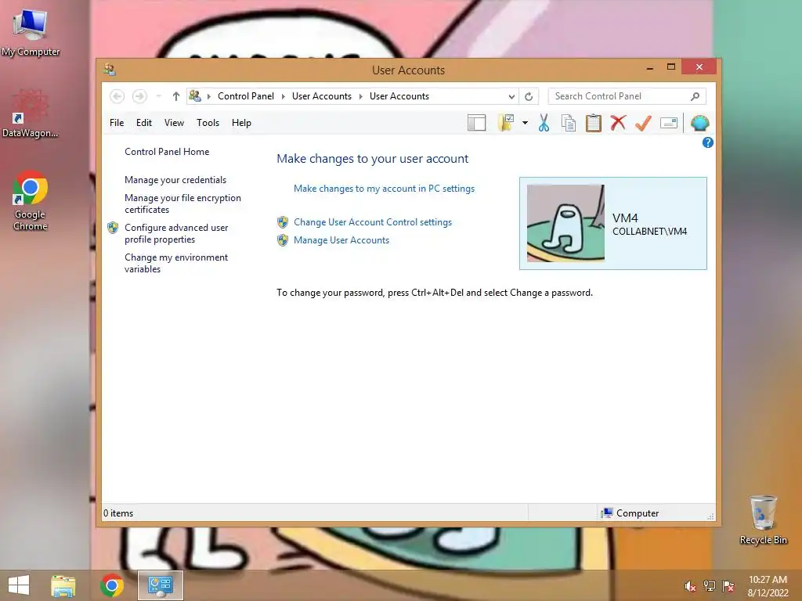Open the blue Help question mark
Screen dimensions: 802x601
708,142
